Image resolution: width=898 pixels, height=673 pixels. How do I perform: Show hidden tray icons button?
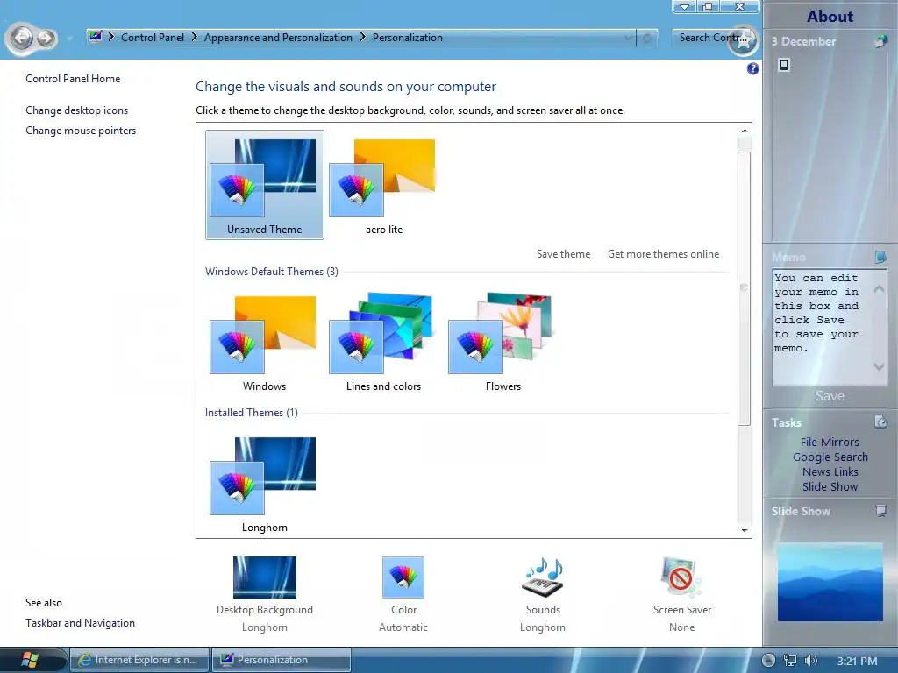(768, 661)
